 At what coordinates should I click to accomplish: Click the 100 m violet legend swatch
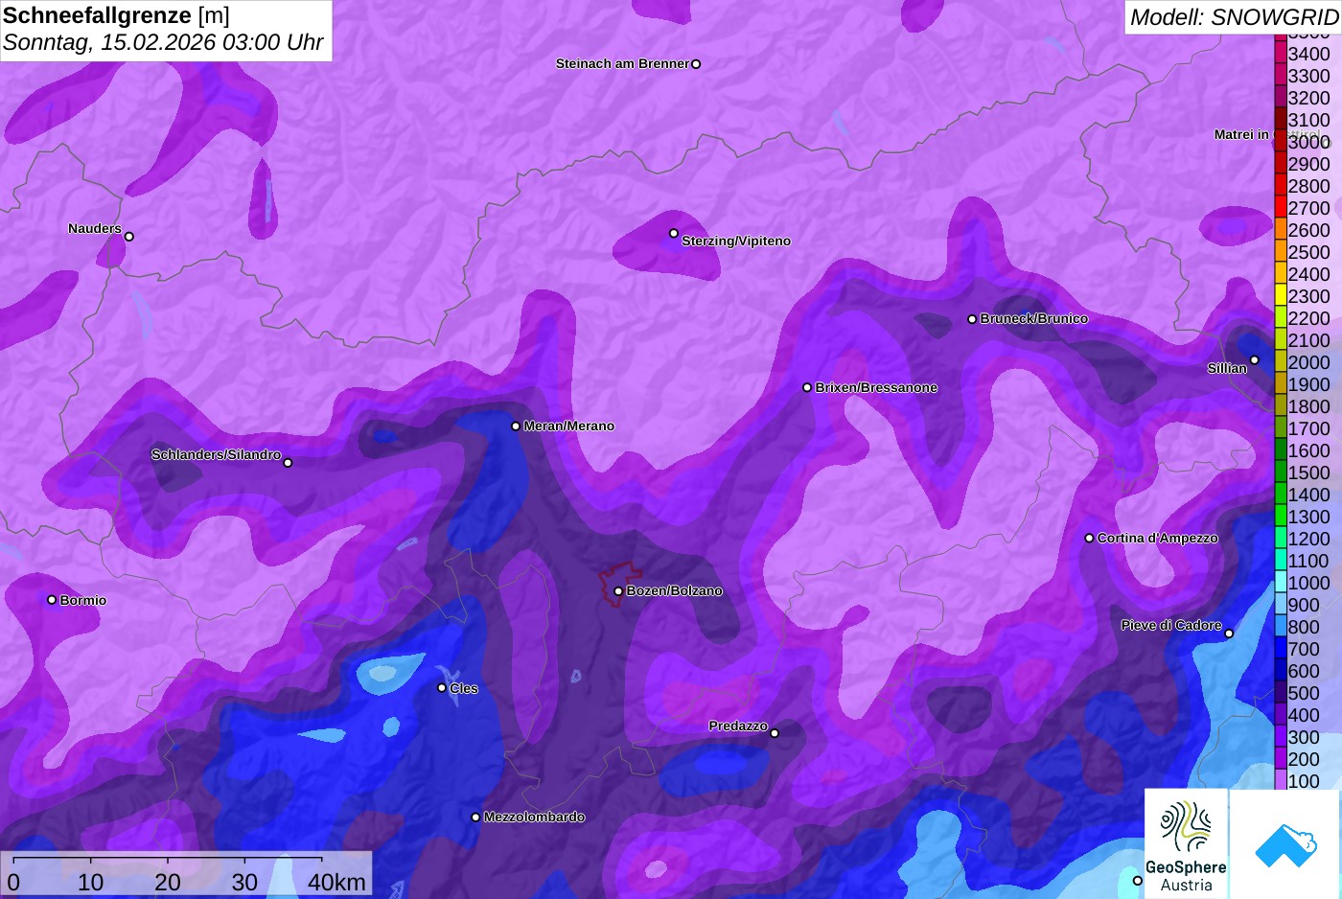(1281, 779)
